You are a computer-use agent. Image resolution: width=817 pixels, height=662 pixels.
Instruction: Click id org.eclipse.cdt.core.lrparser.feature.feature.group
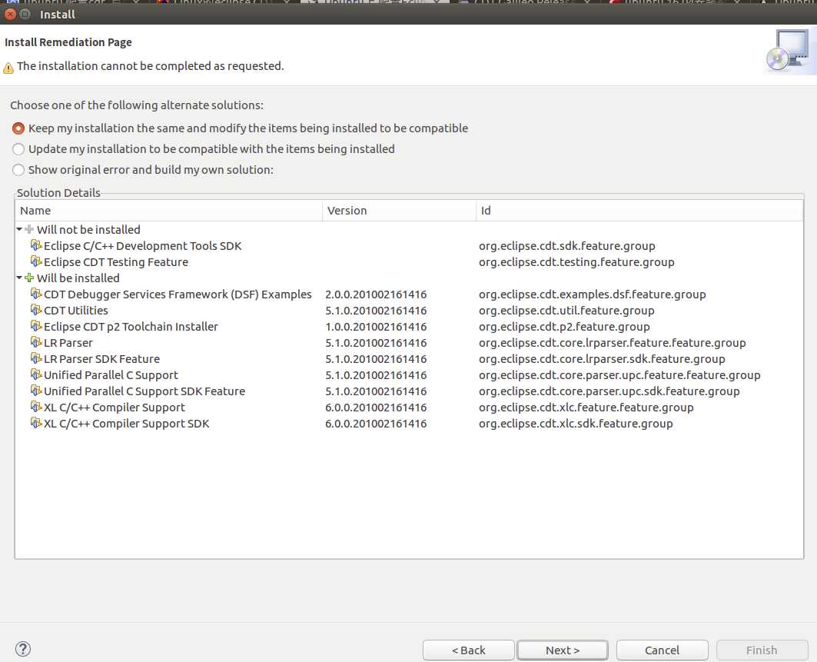click(x=613, y=342)
